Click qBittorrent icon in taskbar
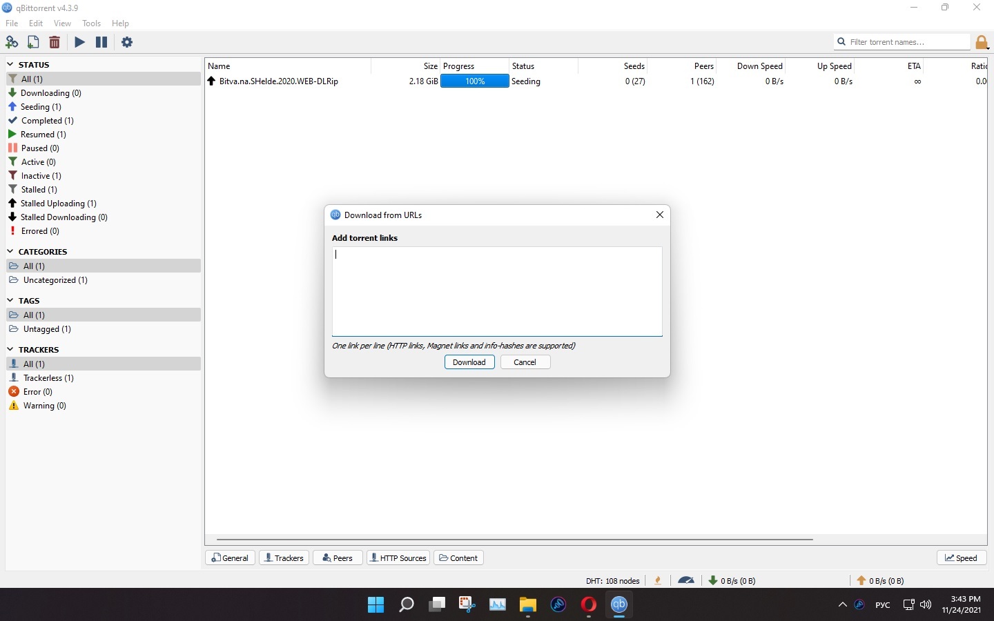Image resolution: width=994 pixels, height=621 pixels. click(x=619, y=604)
